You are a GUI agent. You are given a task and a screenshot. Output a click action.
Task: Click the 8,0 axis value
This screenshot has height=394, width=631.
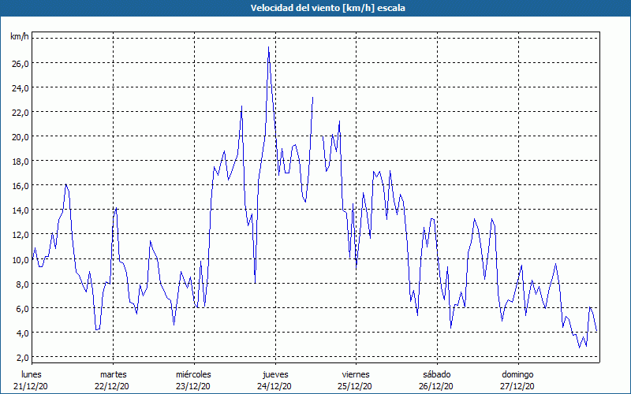coord(23,284)
